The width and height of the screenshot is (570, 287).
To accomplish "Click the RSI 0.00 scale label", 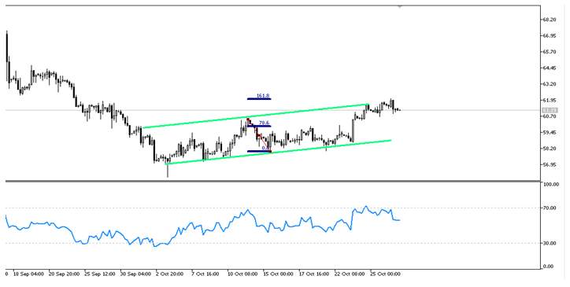I will click(548, 267).
